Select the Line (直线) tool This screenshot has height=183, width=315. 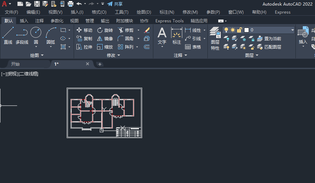pyautogui.click(x=8, y=36)
